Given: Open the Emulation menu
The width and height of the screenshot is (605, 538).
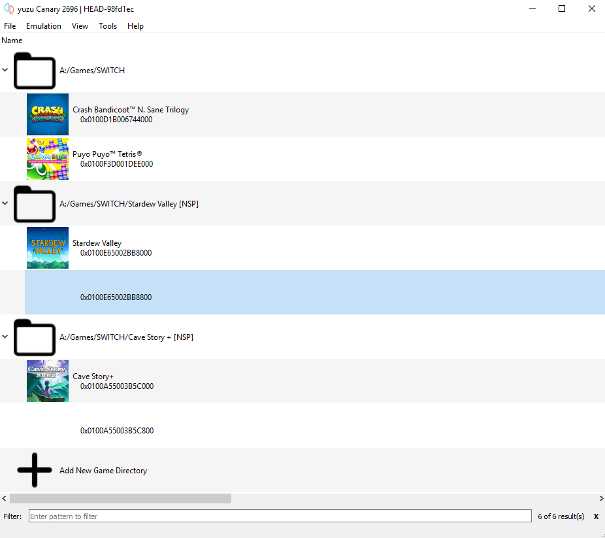Looking at the screenshot, I should [44, 26].
